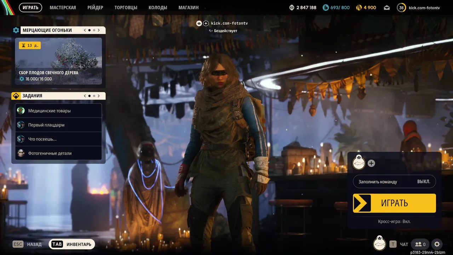This screenshot has height=255, width=453.
Task: Toggle Заполнить команду fill squad option
Action: (x=394, y=181)
